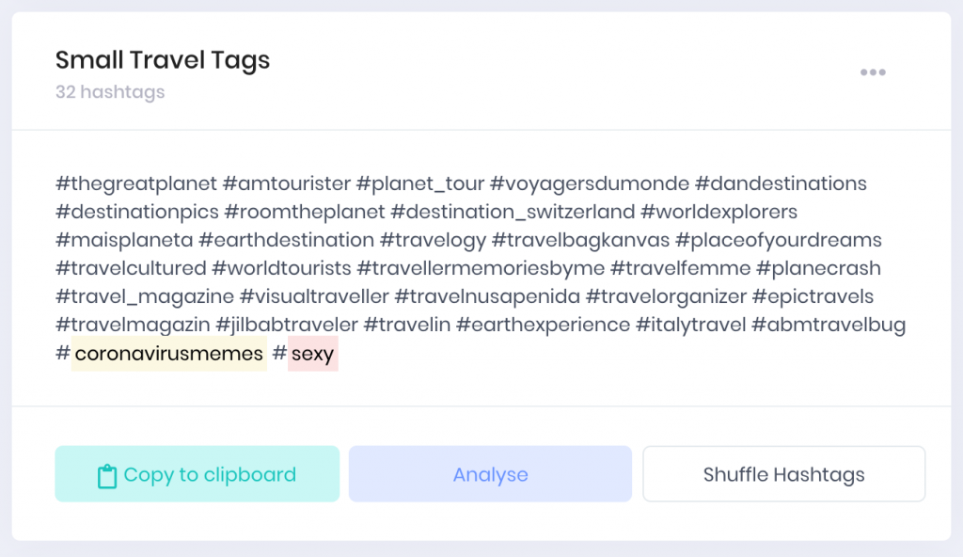Image resolution: width=963 pixels, height=557 pixels.
Task: Copy hashtags to clipboard
Action: tap(197, 474)
